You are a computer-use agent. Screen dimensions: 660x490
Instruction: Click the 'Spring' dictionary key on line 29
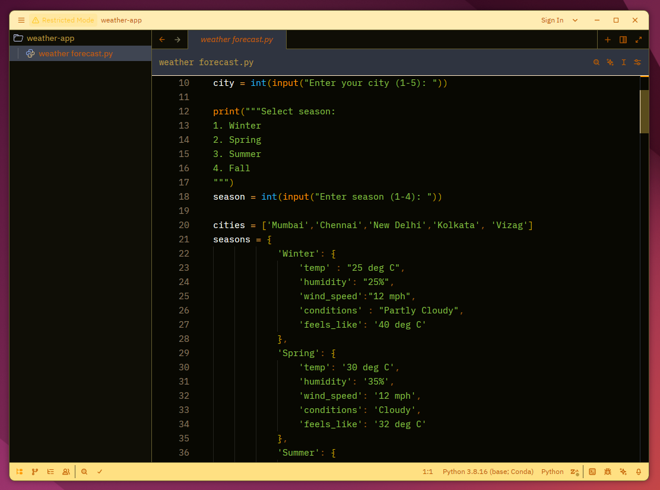click(x=298, y=353)
